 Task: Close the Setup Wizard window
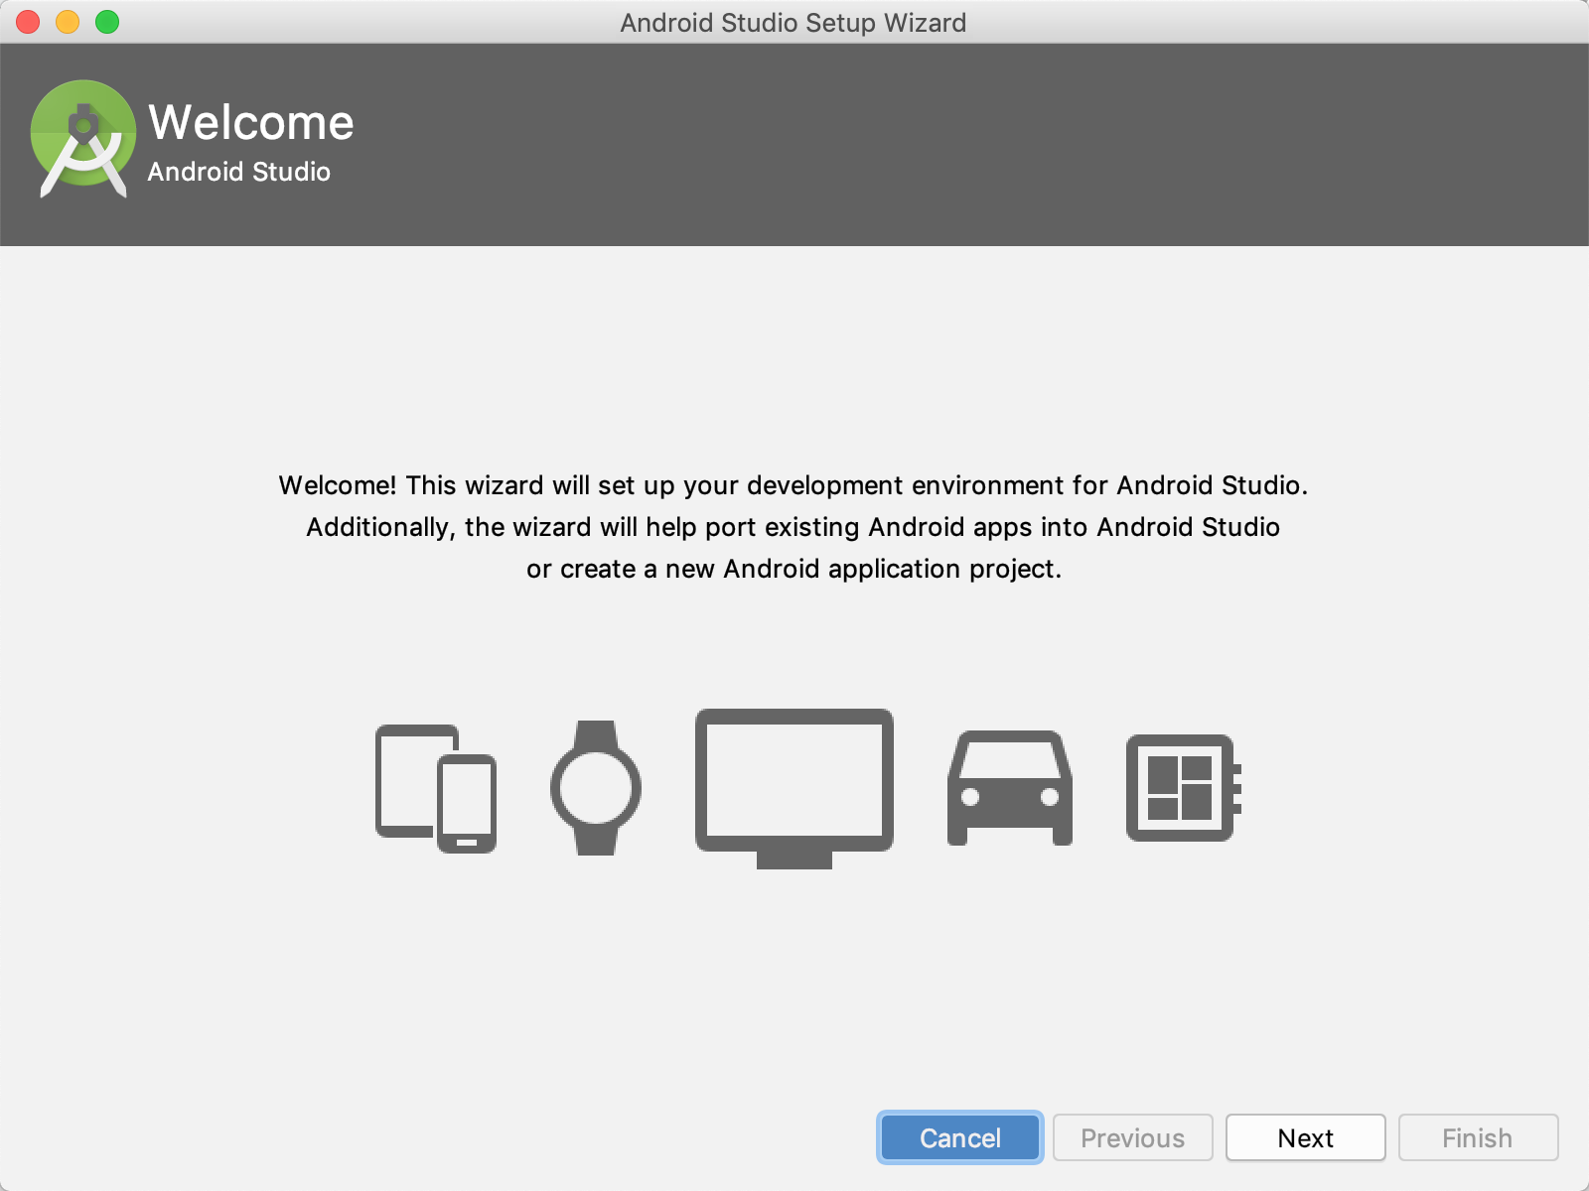28,22
